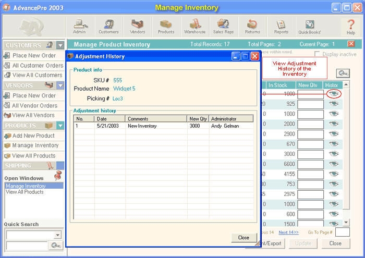Open Place New Order under Customers
The width and height of the screenshot is (365, 258).
pos(34,56)
